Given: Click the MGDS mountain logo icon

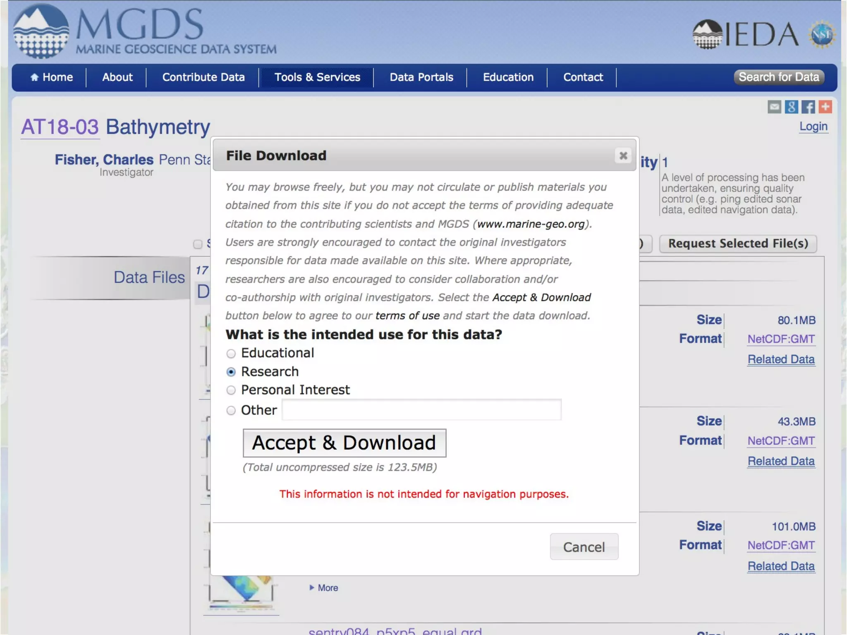Looking at the screenshot, I should pyautogui.click(x=41, y=31).
